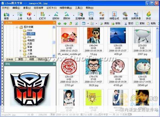The height and width of the screenshot is (117, 160).
Task: Click the sort order icon
Action: click(x=92, y=24)
